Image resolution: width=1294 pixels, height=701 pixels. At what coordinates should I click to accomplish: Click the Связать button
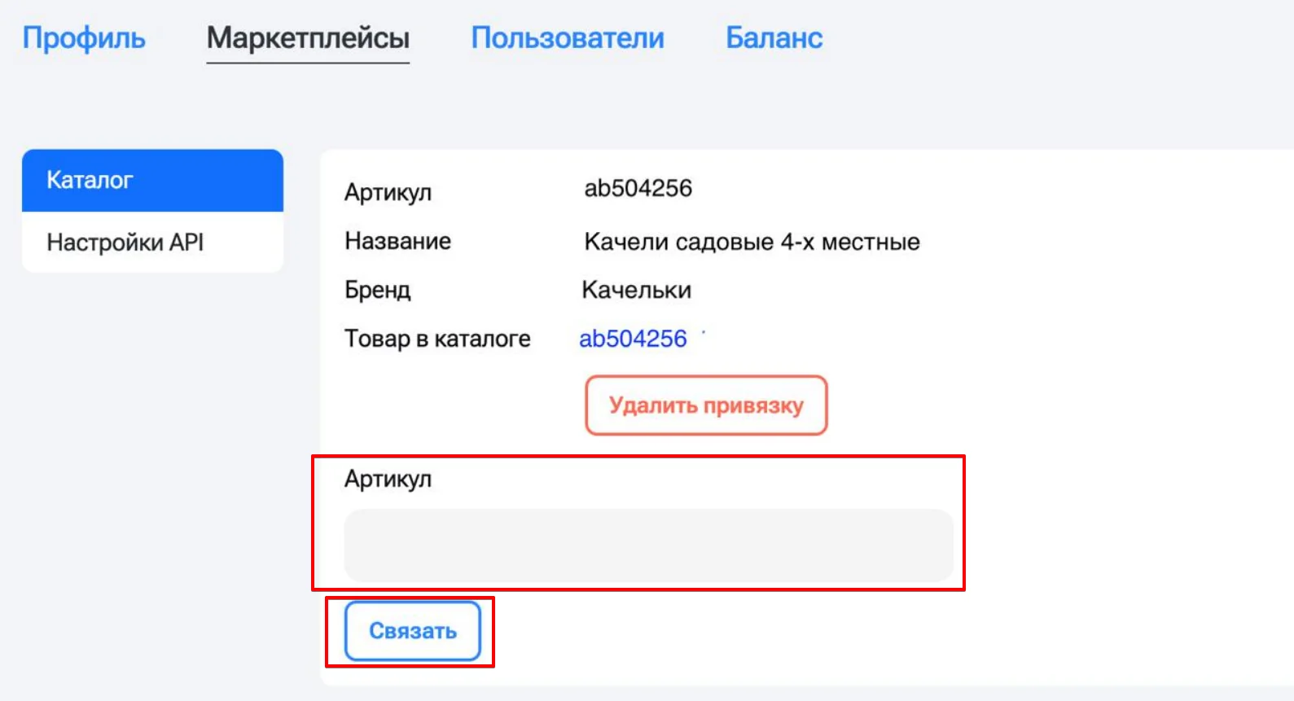(x=413, y=631)
